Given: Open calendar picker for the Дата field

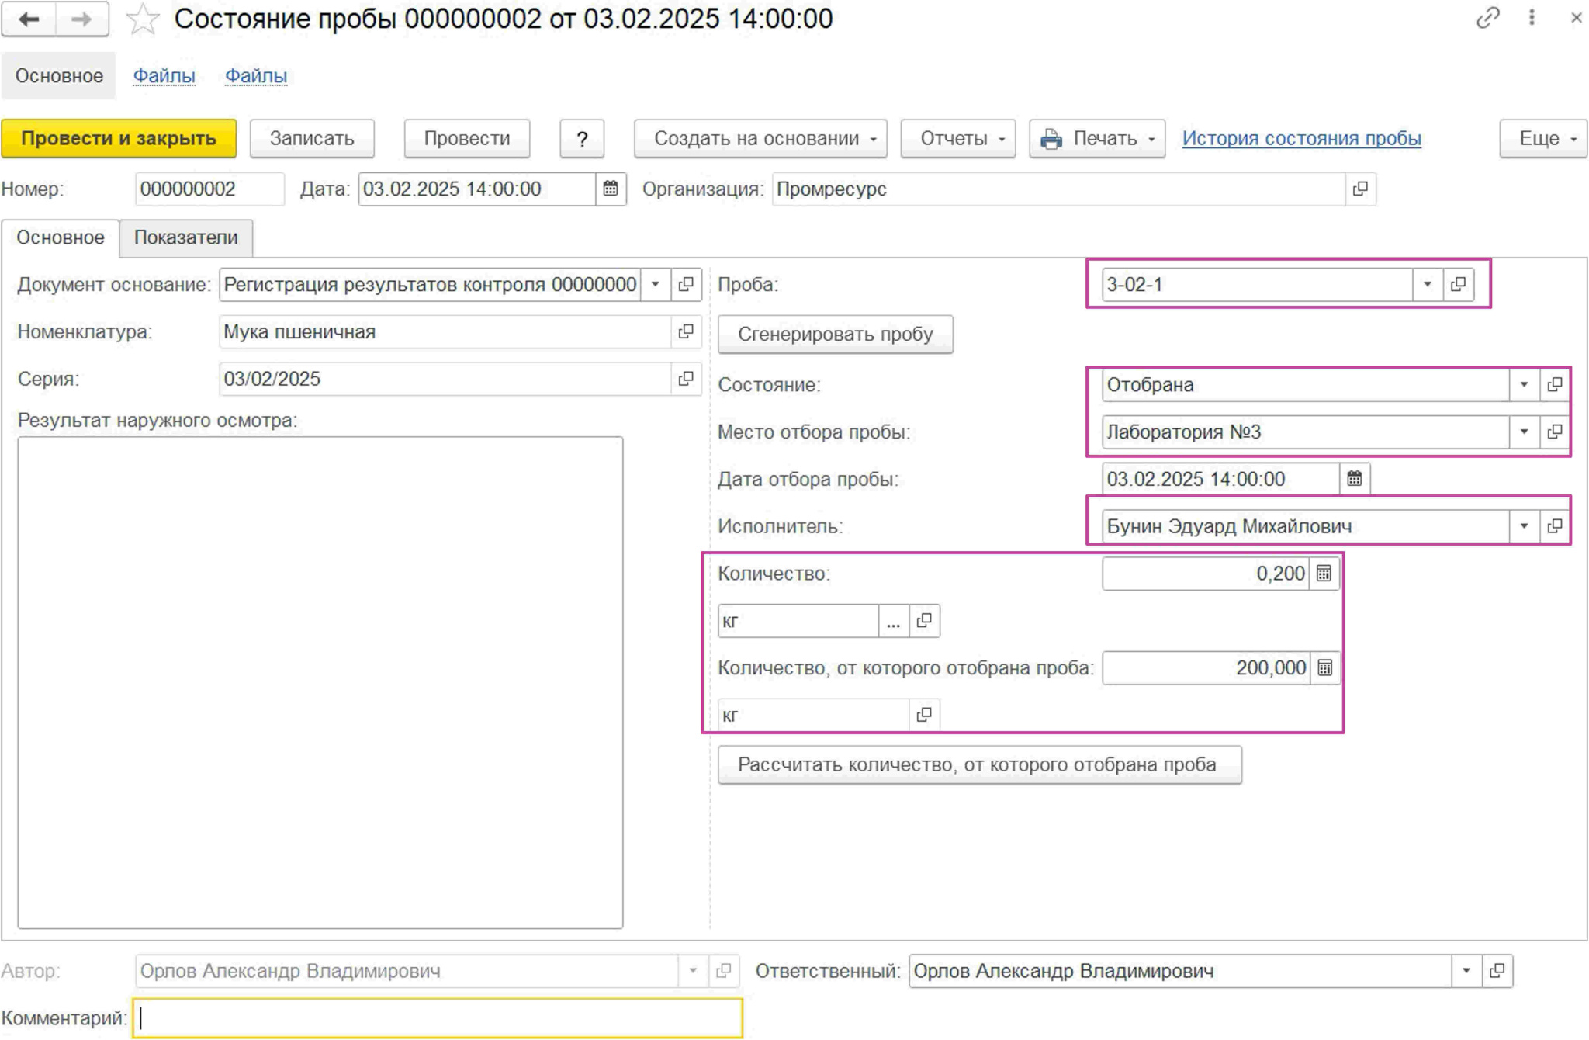Looking at the screenshot, I should click(x=611, y=189).
